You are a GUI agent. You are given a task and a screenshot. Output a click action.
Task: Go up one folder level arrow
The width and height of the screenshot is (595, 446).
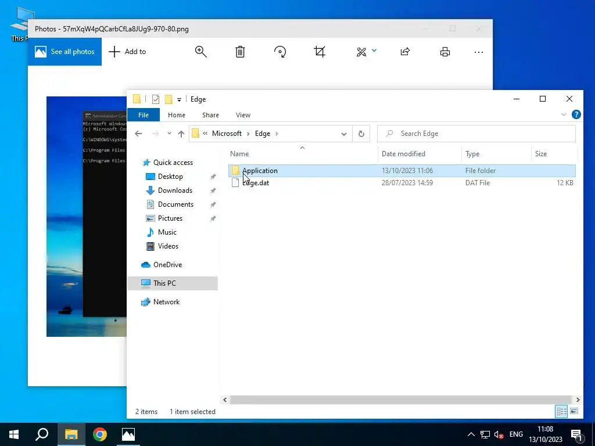181,134
